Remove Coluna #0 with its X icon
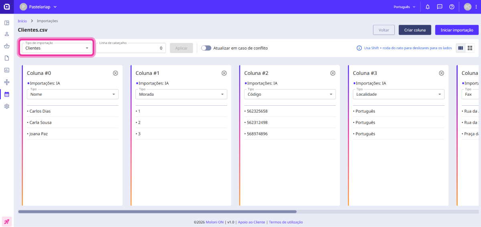Screen dimensions: 481x227 (115, 73)
